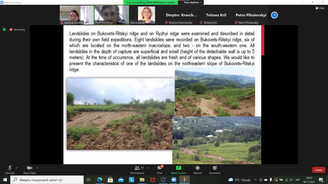The image size is (328, 184).
Task: Start recording with the Record button
Action: coord(197,170)
